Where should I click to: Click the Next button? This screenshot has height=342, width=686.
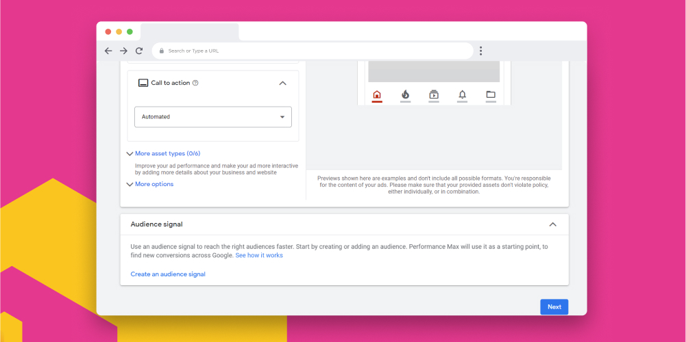(554, 306)
